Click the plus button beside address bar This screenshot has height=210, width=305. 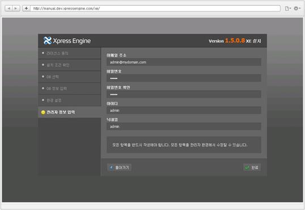[x=26, y=9]
